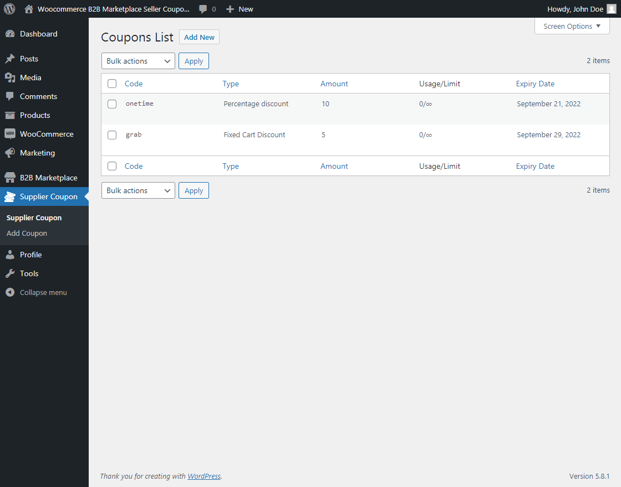The height and width of the screenshot is (487, 621).
Task: Click the Posts pushpin icon
Action: [10, 59]
